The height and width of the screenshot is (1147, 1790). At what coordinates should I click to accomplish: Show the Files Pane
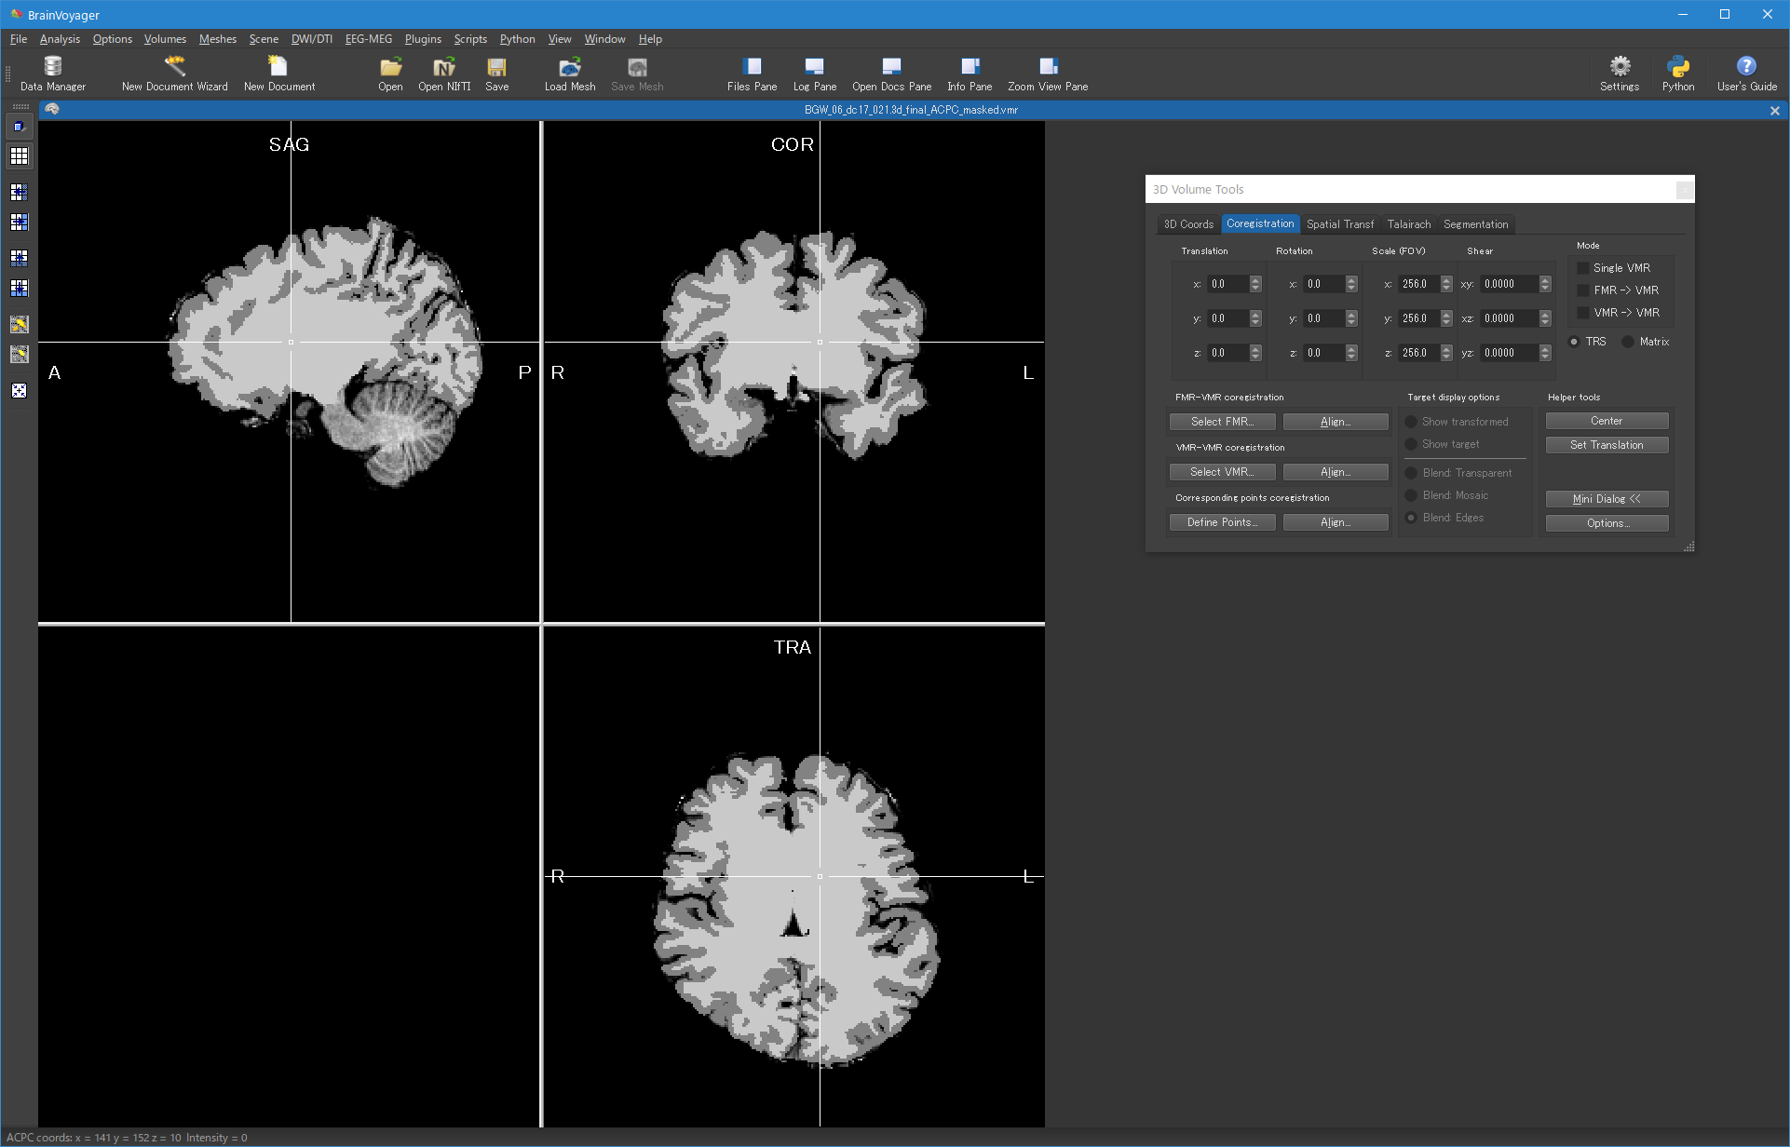(x=752, y=73)
